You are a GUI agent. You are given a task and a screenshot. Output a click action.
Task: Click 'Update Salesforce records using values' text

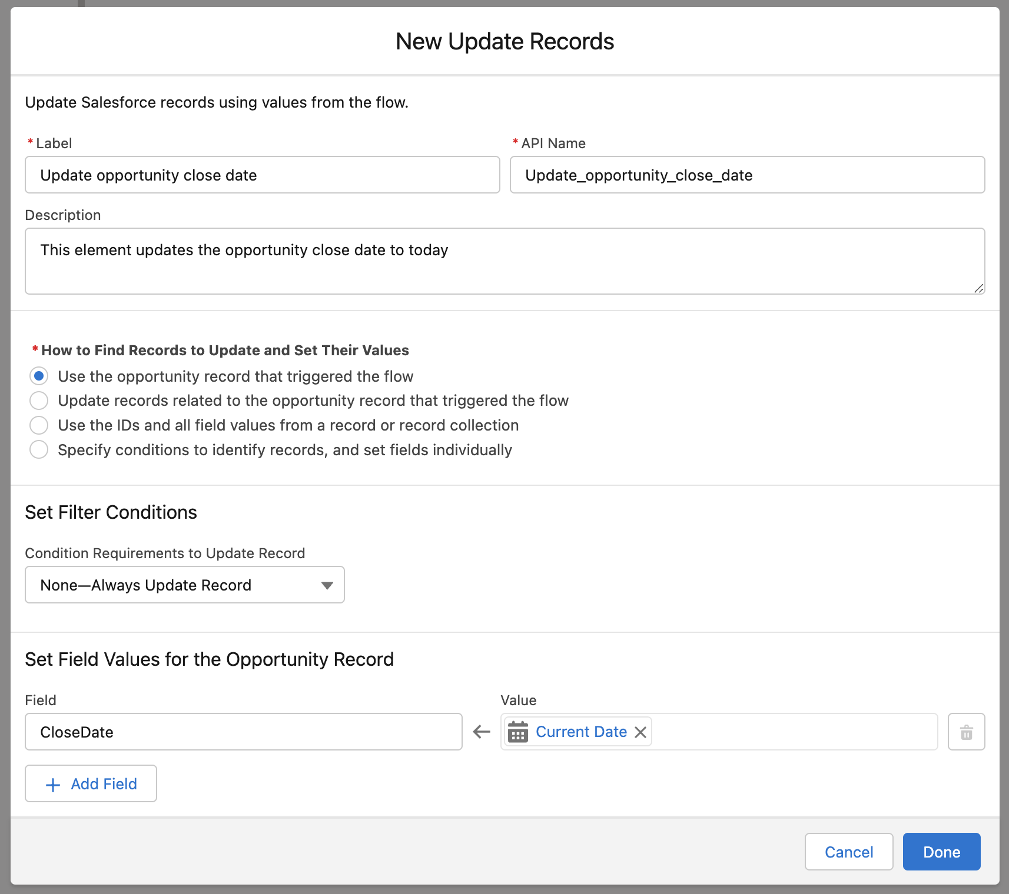[217, 102]
